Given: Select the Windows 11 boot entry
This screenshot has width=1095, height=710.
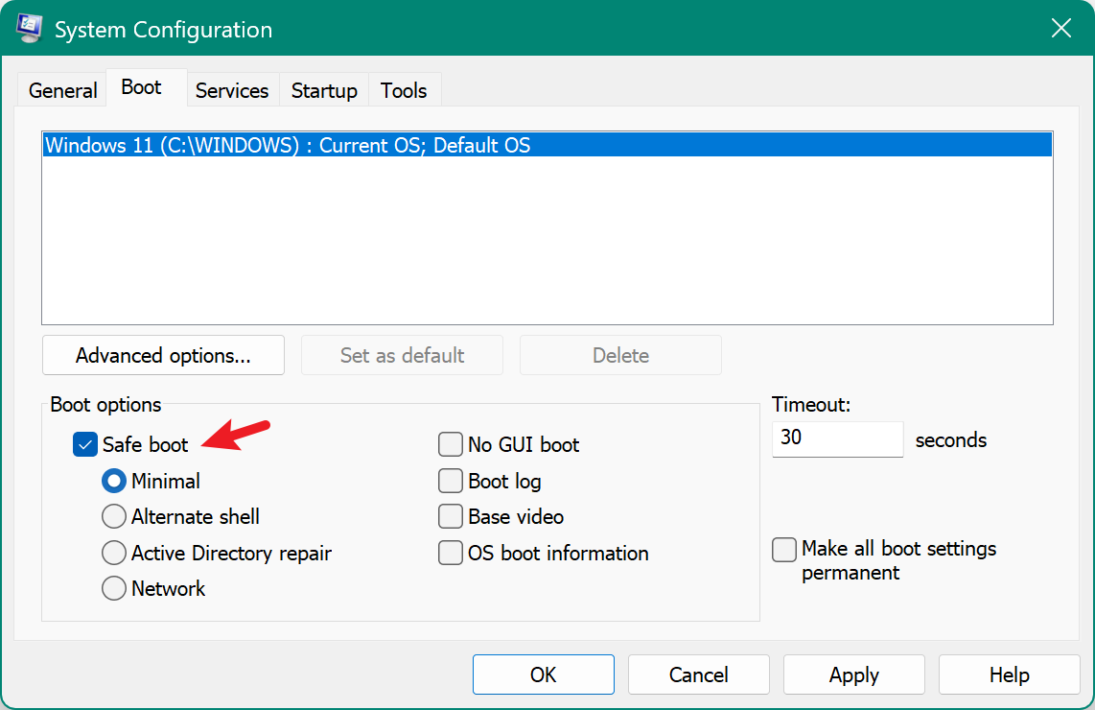Looking at the screenshot, I should 288,146.
